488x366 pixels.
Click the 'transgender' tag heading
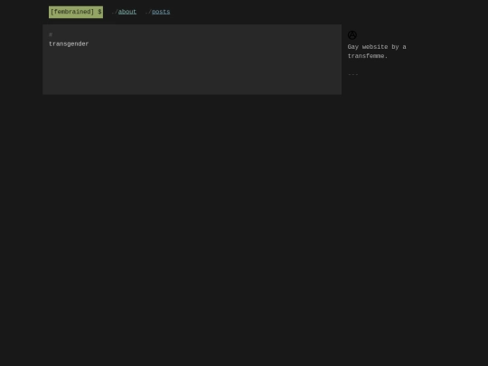(x=69, y=44)
